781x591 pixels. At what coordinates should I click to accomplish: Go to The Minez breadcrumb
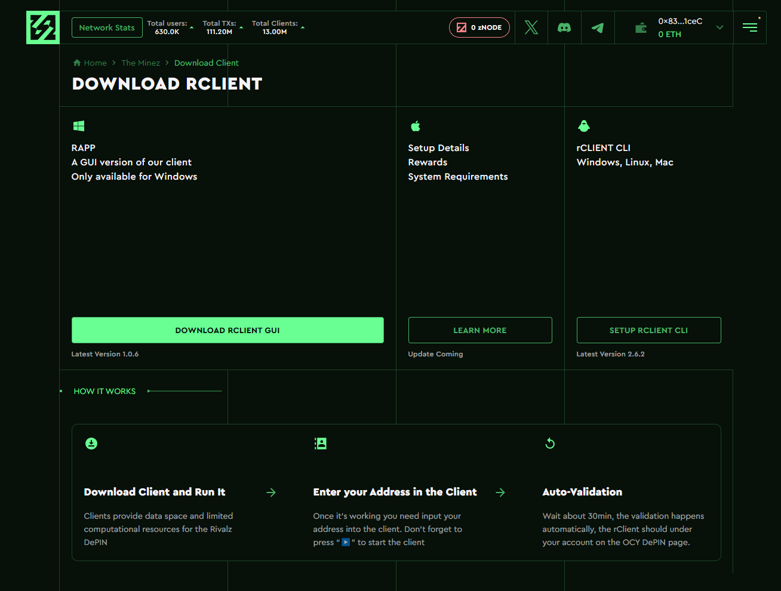pos(140,63)
